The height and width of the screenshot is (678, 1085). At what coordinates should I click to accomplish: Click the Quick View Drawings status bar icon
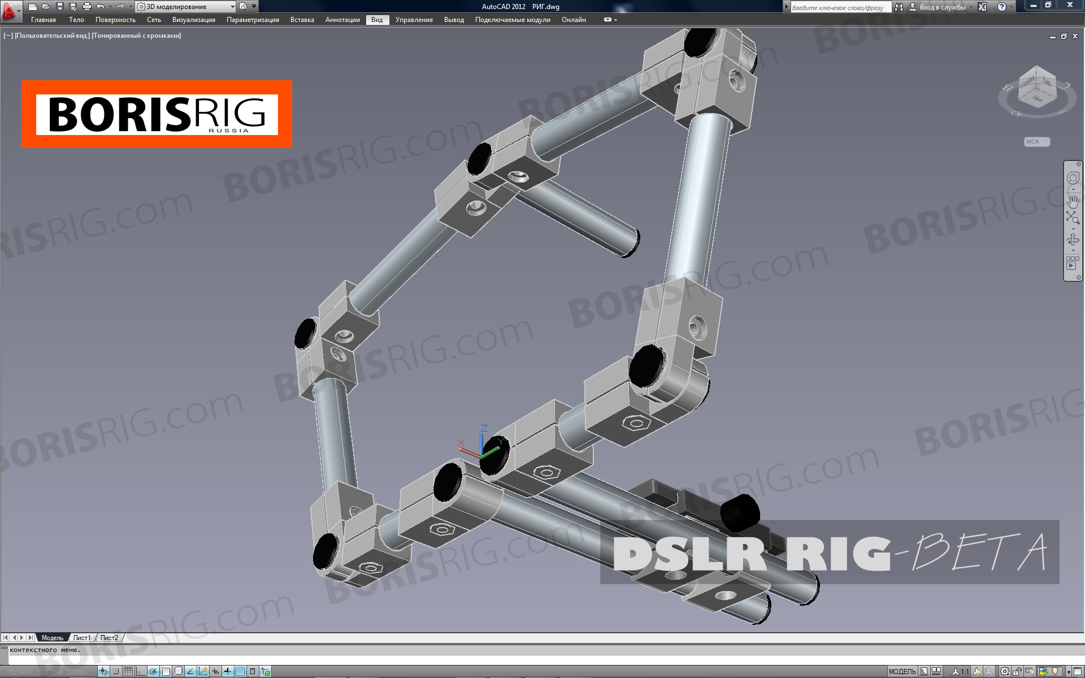(936, 671)
